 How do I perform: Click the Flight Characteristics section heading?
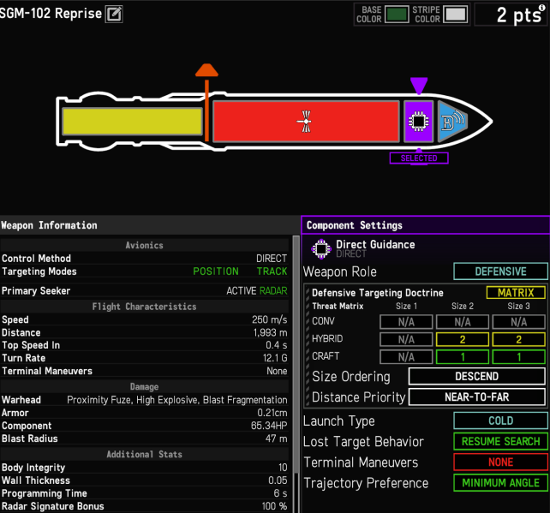144,307
